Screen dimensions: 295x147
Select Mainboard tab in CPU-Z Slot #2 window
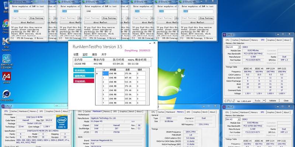tap(244, 112)
